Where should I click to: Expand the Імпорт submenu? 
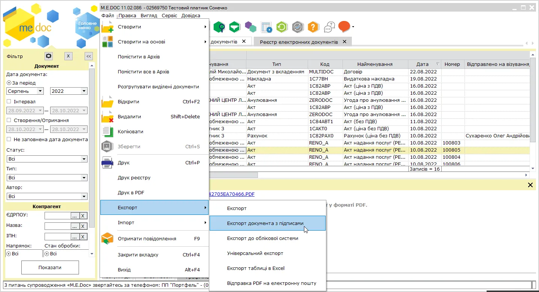pos(154,223)
